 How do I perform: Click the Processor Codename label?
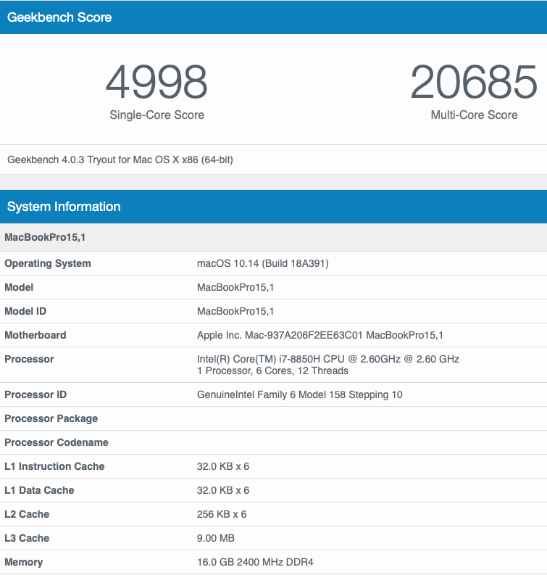(x=57, y=442)
